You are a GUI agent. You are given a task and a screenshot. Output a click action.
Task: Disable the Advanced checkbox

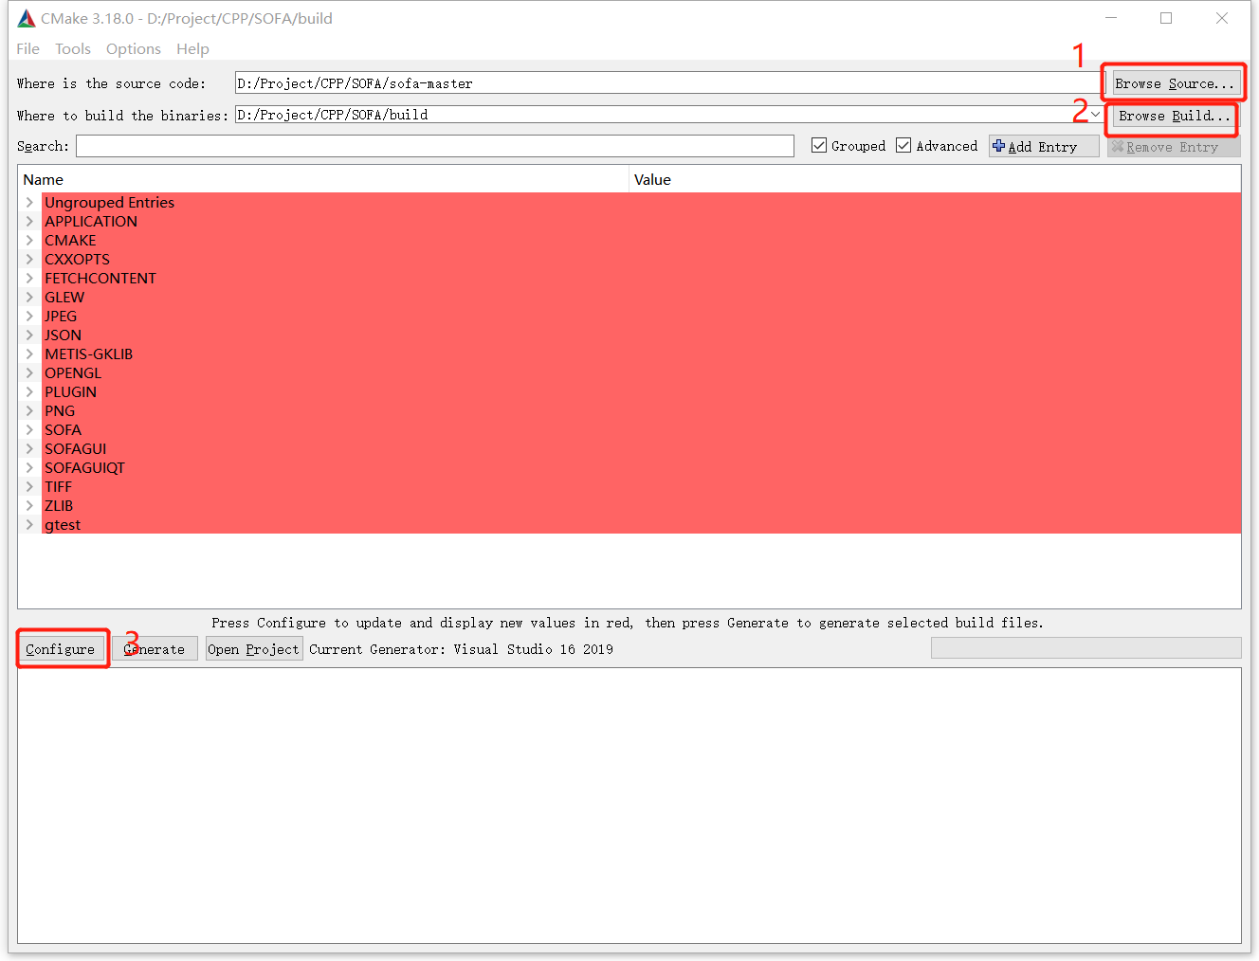click(903, 145)
